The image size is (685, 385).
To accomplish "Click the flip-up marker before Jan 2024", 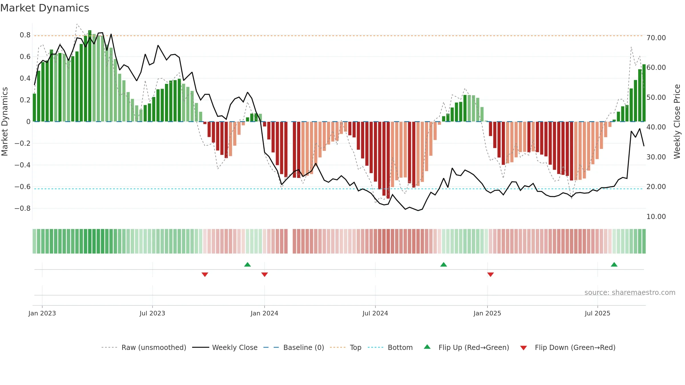I will pos(247,264).
